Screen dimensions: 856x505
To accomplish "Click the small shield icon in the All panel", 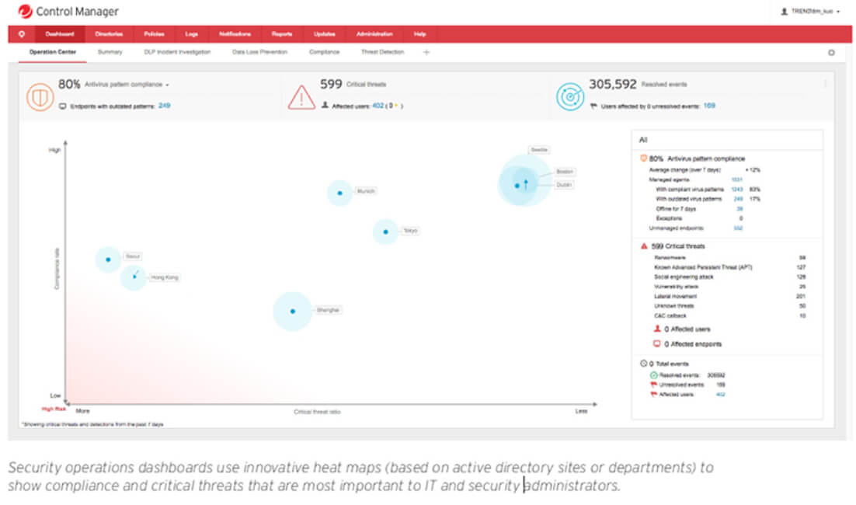I will 644,158.
